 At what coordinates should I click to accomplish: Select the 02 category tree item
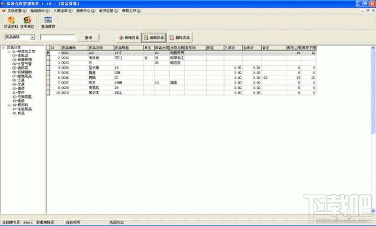pyautogui.click(x=20, y=56)
